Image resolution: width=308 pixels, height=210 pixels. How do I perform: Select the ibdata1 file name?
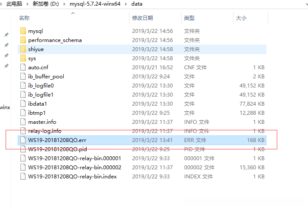(38, 103)
